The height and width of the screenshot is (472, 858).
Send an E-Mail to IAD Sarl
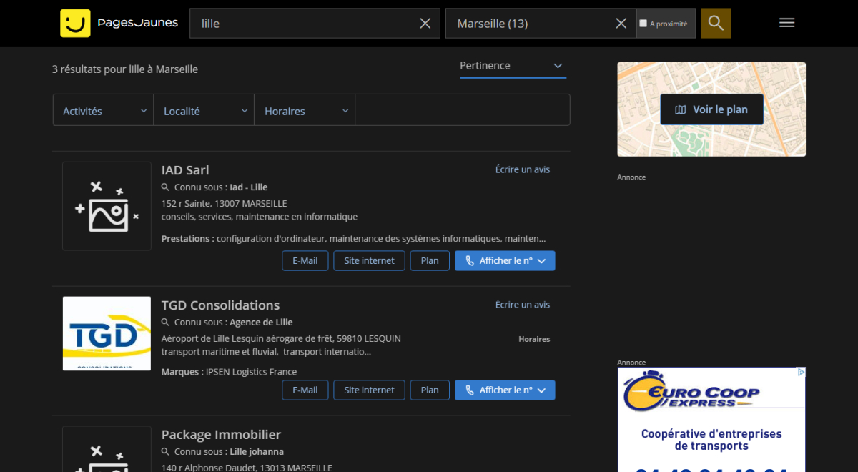305,260
